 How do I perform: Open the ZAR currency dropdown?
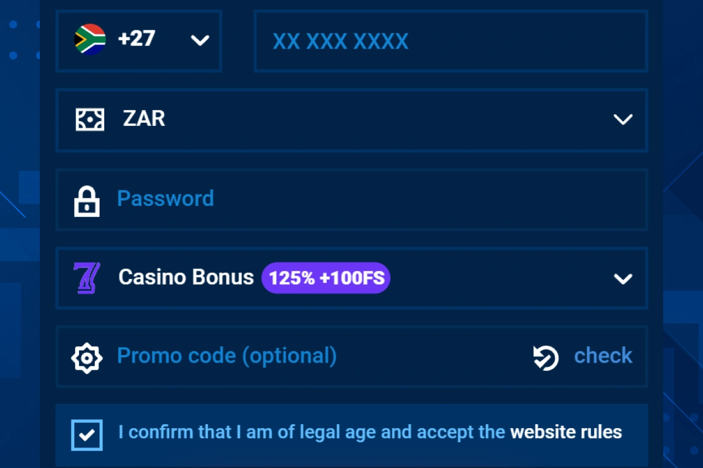click(x=624, y=119)
